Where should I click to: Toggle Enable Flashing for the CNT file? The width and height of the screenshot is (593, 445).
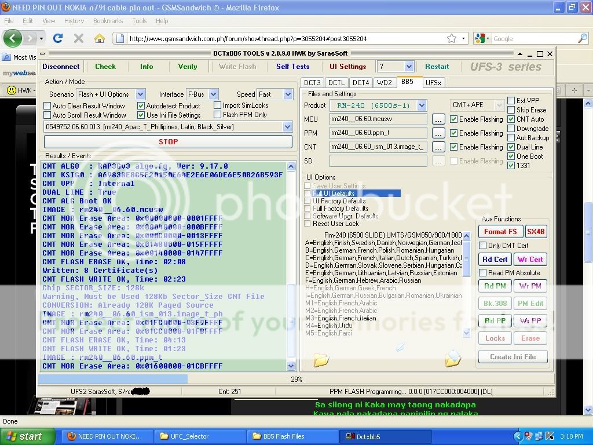[x=454, y=147]
